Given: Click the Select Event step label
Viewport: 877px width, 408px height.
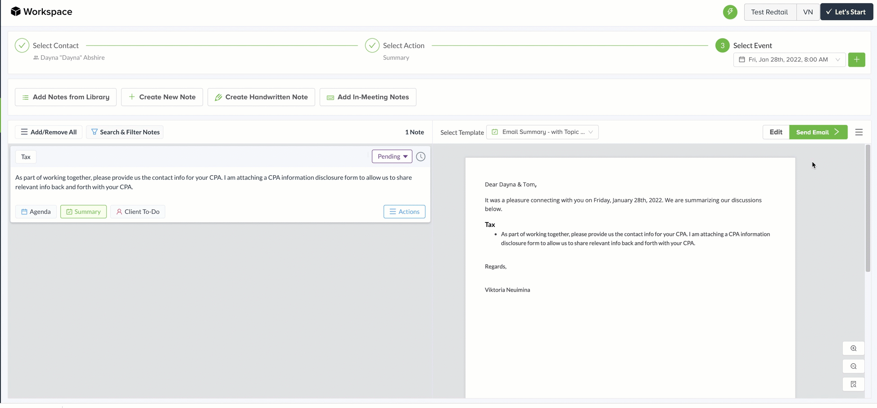Looking at the screenshot, I should coord(753,45).
